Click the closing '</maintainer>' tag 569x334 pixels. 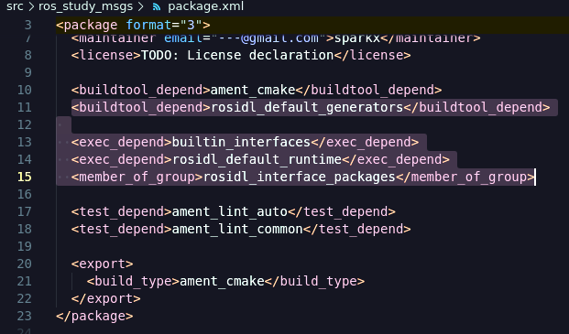coord(431,38)
